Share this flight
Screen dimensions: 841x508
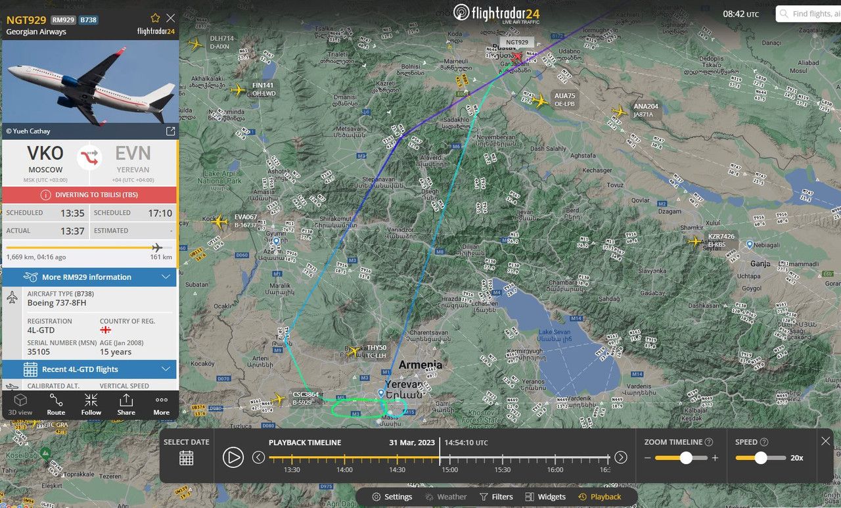(x=126, y=404)
